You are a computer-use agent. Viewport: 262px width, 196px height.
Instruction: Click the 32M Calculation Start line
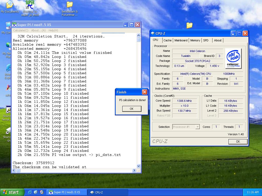click(x=61, y=36)
